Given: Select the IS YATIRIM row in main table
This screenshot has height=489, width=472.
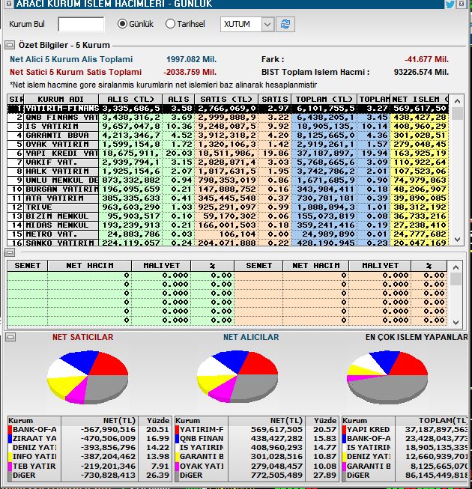Looking at the screenshot, I should tap(228, 127).
